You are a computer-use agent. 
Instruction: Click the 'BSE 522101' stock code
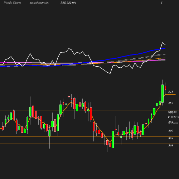(x=68, y=3)
